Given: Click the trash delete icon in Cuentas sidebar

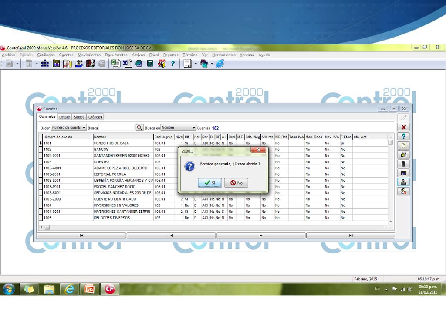Looking at the screenshot, I should pyautogui.click(x=403, y=164).
